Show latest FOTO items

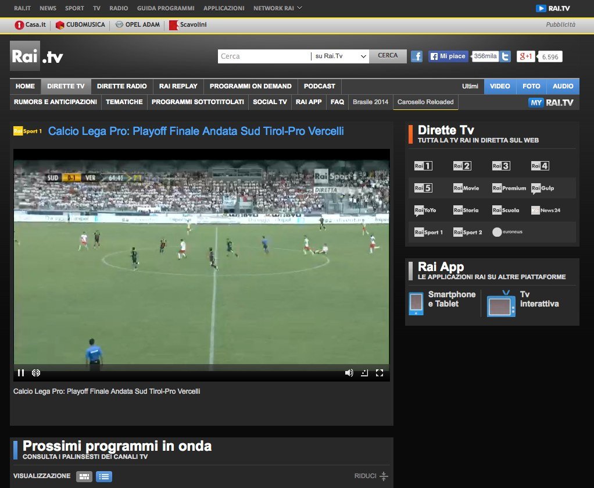[531, 86]
